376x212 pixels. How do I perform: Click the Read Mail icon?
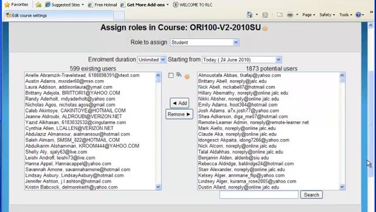pos(280,15)
